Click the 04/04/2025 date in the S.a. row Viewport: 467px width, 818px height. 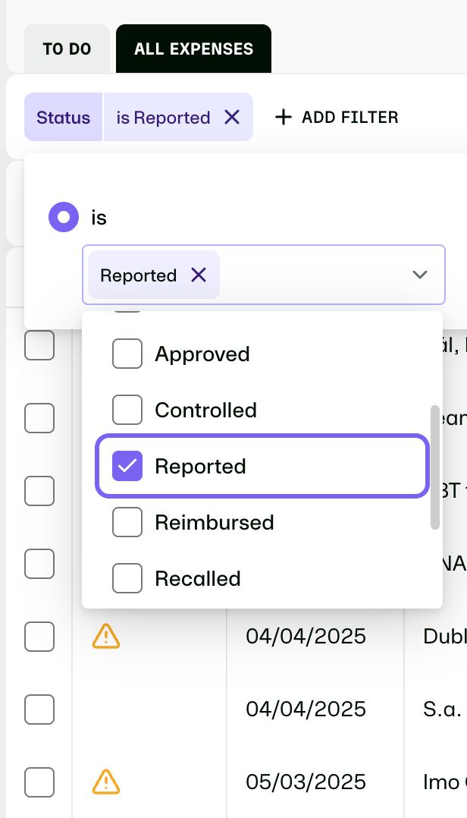point(306,709)
